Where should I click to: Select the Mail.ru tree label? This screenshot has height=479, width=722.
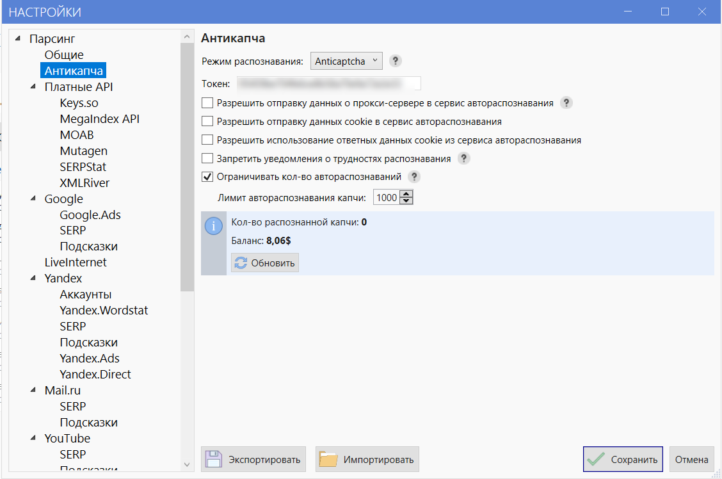point(62,390)
